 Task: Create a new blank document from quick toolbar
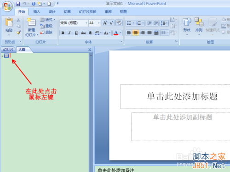[49, 4]
